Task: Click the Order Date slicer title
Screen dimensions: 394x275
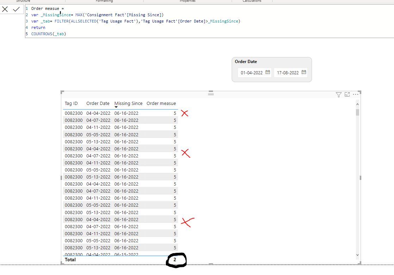Action: click(x=246, y=62)
